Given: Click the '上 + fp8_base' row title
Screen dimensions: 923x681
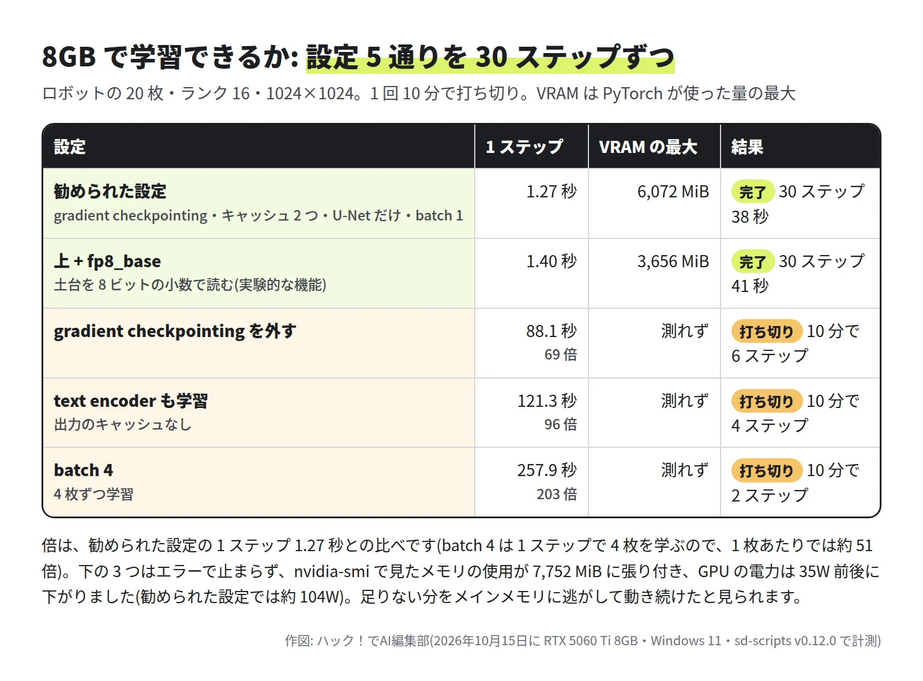Looking at the screenshot, I should coord(107,261).
